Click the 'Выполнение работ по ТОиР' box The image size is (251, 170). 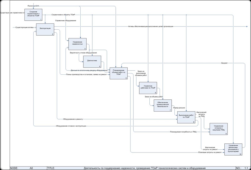[186, 117]
